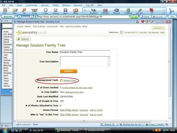This screenshot has width=177, height=133.
Task: Open the Community menu
Action: click(x=32, y=5)
